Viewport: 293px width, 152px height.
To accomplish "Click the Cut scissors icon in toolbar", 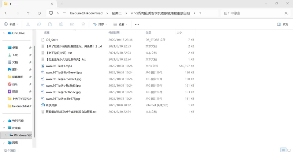I will tap(27, 24).
